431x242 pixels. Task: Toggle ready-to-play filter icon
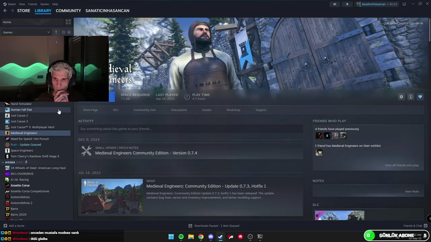pyautogui.click(x=69, y=32)
